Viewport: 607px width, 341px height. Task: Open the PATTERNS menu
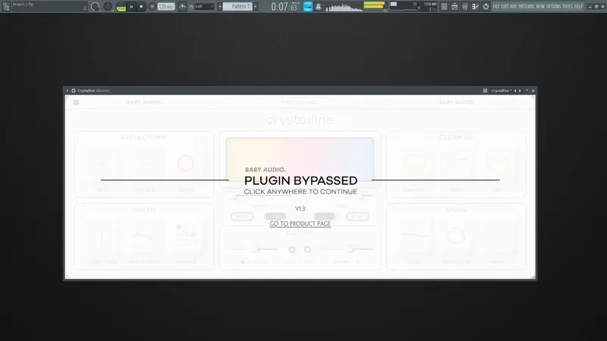click(x=527, y=7)
